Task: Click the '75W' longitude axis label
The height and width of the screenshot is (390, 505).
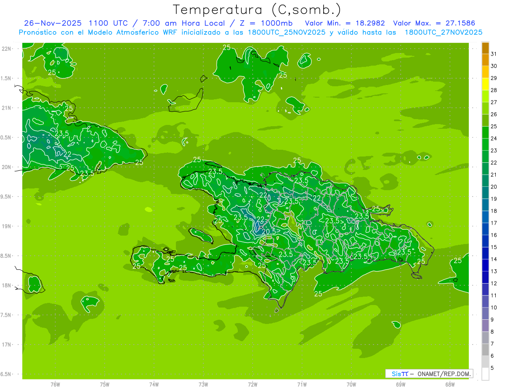Action: point(105,385)
